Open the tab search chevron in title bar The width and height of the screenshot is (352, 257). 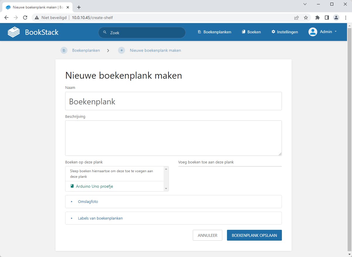point(305,4)
